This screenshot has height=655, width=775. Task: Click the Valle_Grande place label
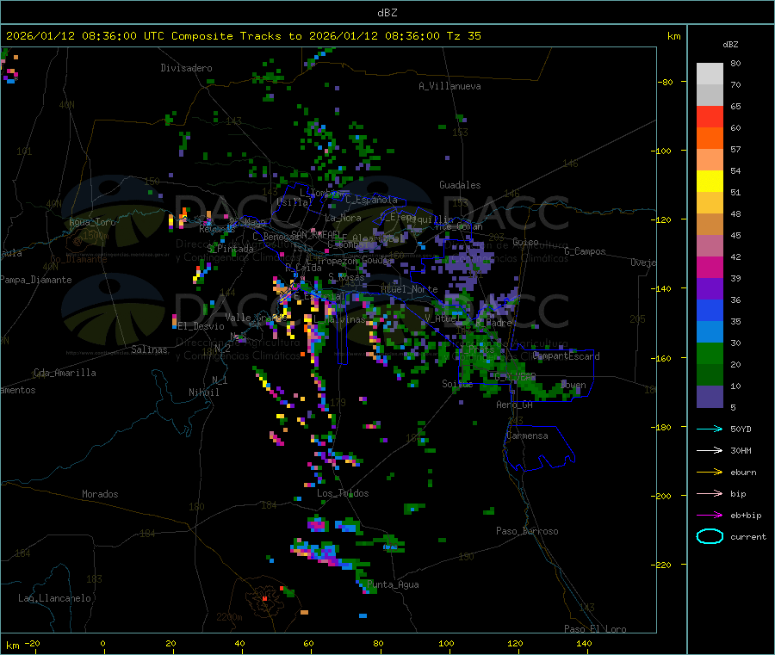[x=255, y=318]
